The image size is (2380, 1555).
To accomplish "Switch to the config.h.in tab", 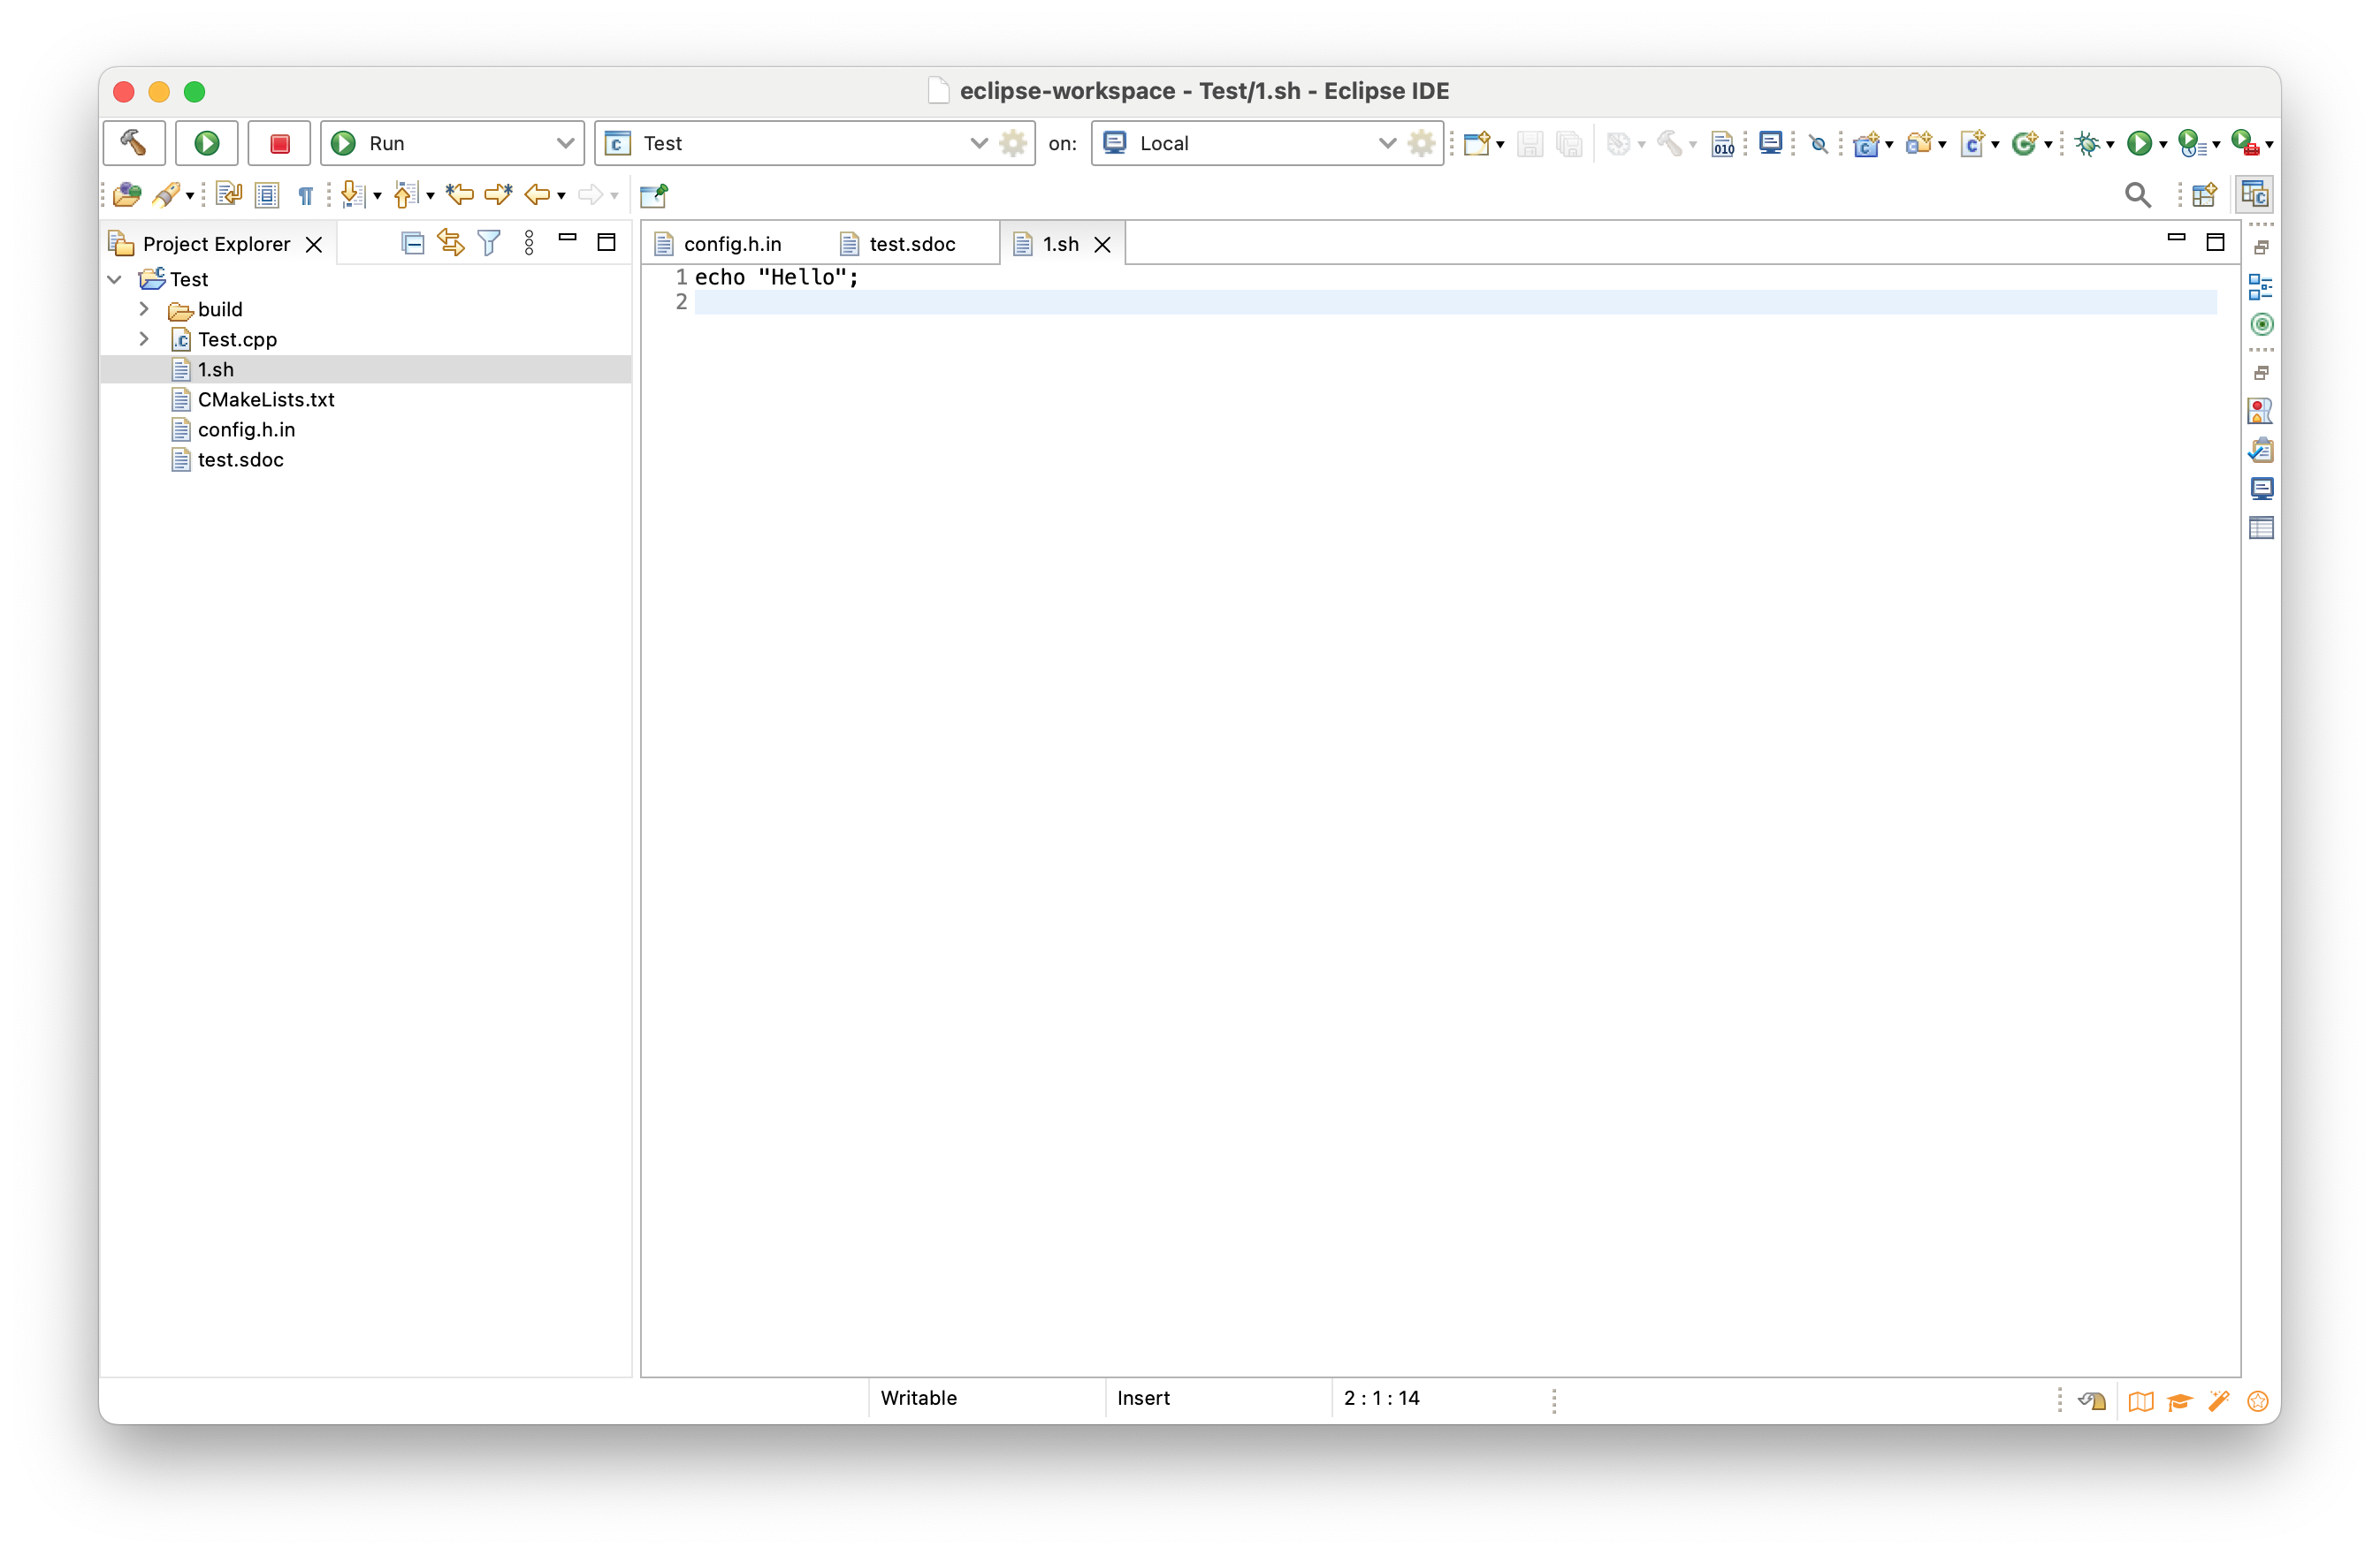I will (733, 243).
